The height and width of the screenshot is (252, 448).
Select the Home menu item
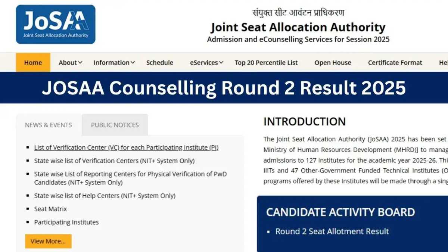pyautogui.click(x=33, y=62)
